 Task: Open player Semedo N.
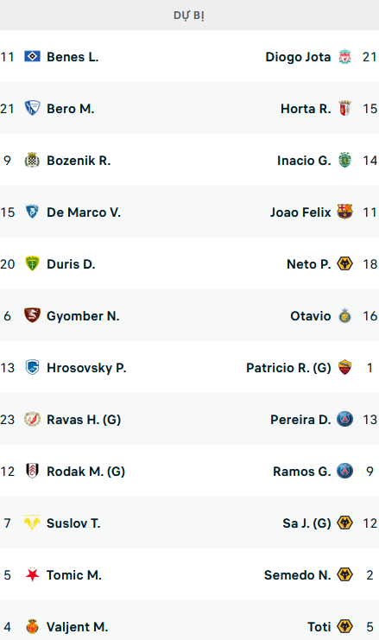[297, 575]
